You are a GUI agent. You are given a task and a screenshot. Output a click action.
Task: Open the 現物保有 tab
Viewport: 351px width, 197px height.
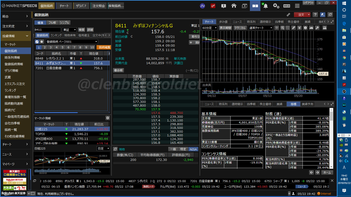70,35
